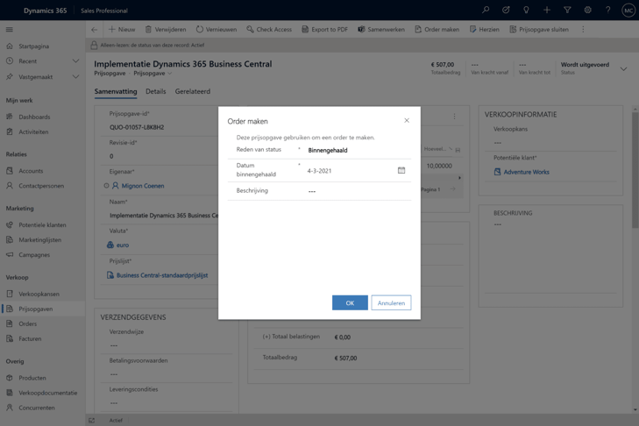
Task: Expand the Recent section chevron
Action: 75,61
